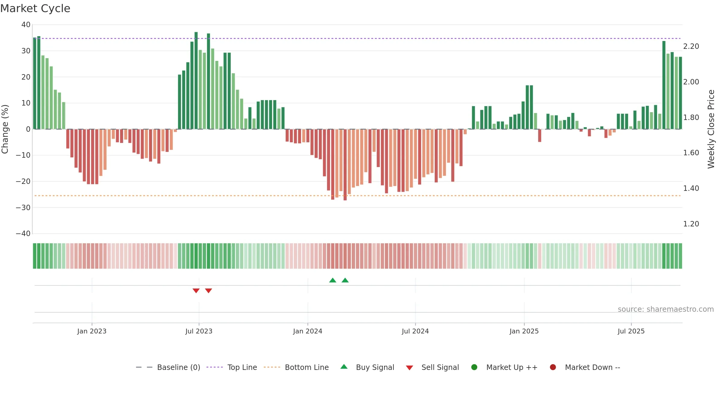Click the source: sharemaestro.com text
Image resolution: width=724 pixels, height=407 pixels.
coord(666,309)
